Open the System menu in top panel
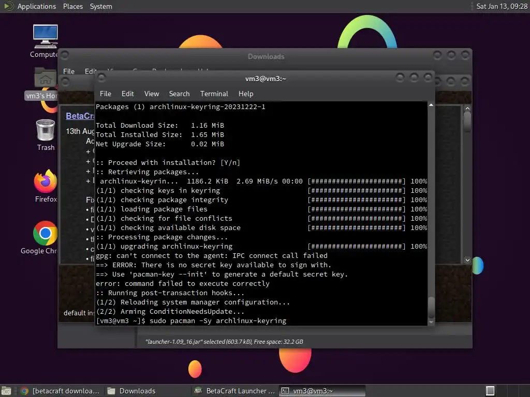The width and height of the screenshot is (530, 397). 101,6
